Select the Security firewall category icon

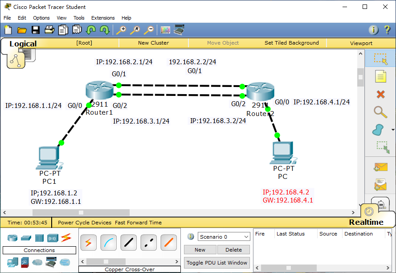coord(25,262)
